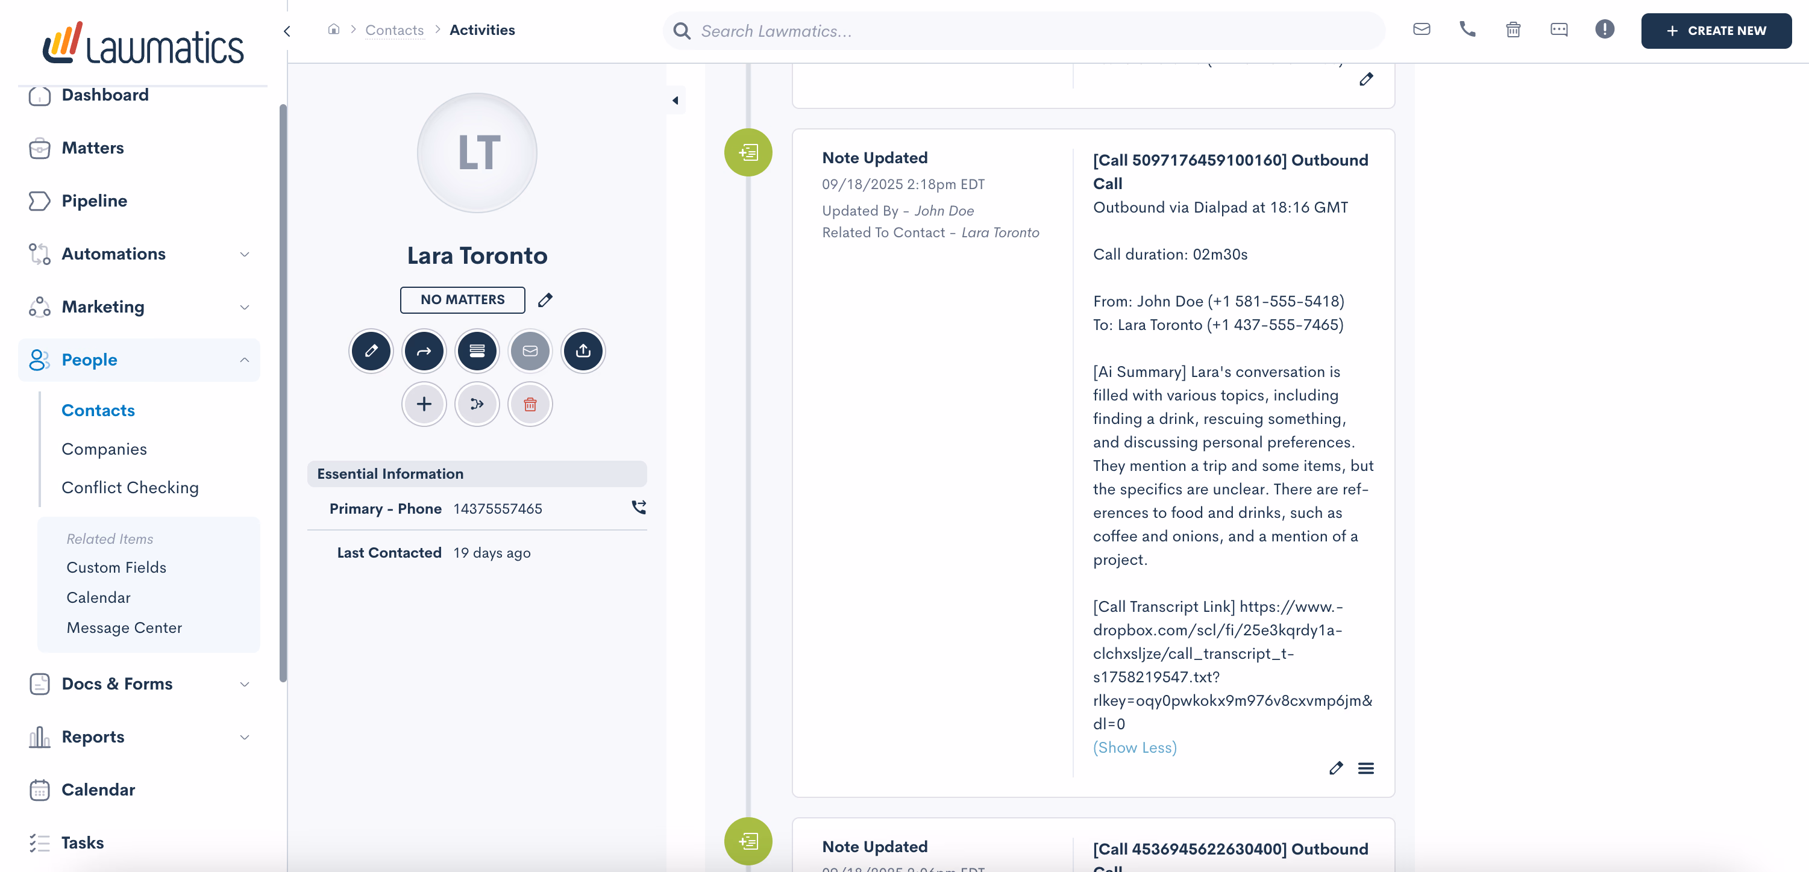Click the email envelope icon below the contact name
This screenshot has height=872, width=1809.
[x=530, y=350]
